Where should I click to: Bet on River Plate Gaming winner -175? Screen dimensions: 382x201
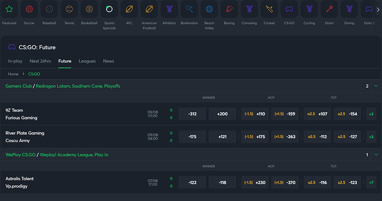192,137
